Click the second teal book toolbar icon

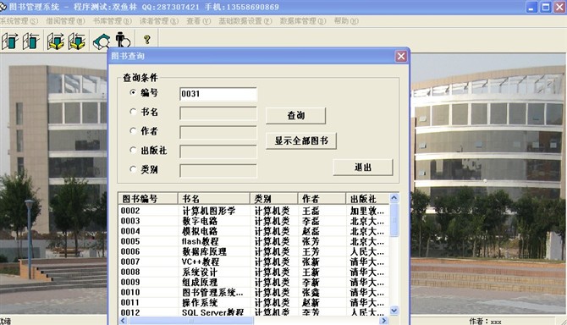(x=31, y=41)
